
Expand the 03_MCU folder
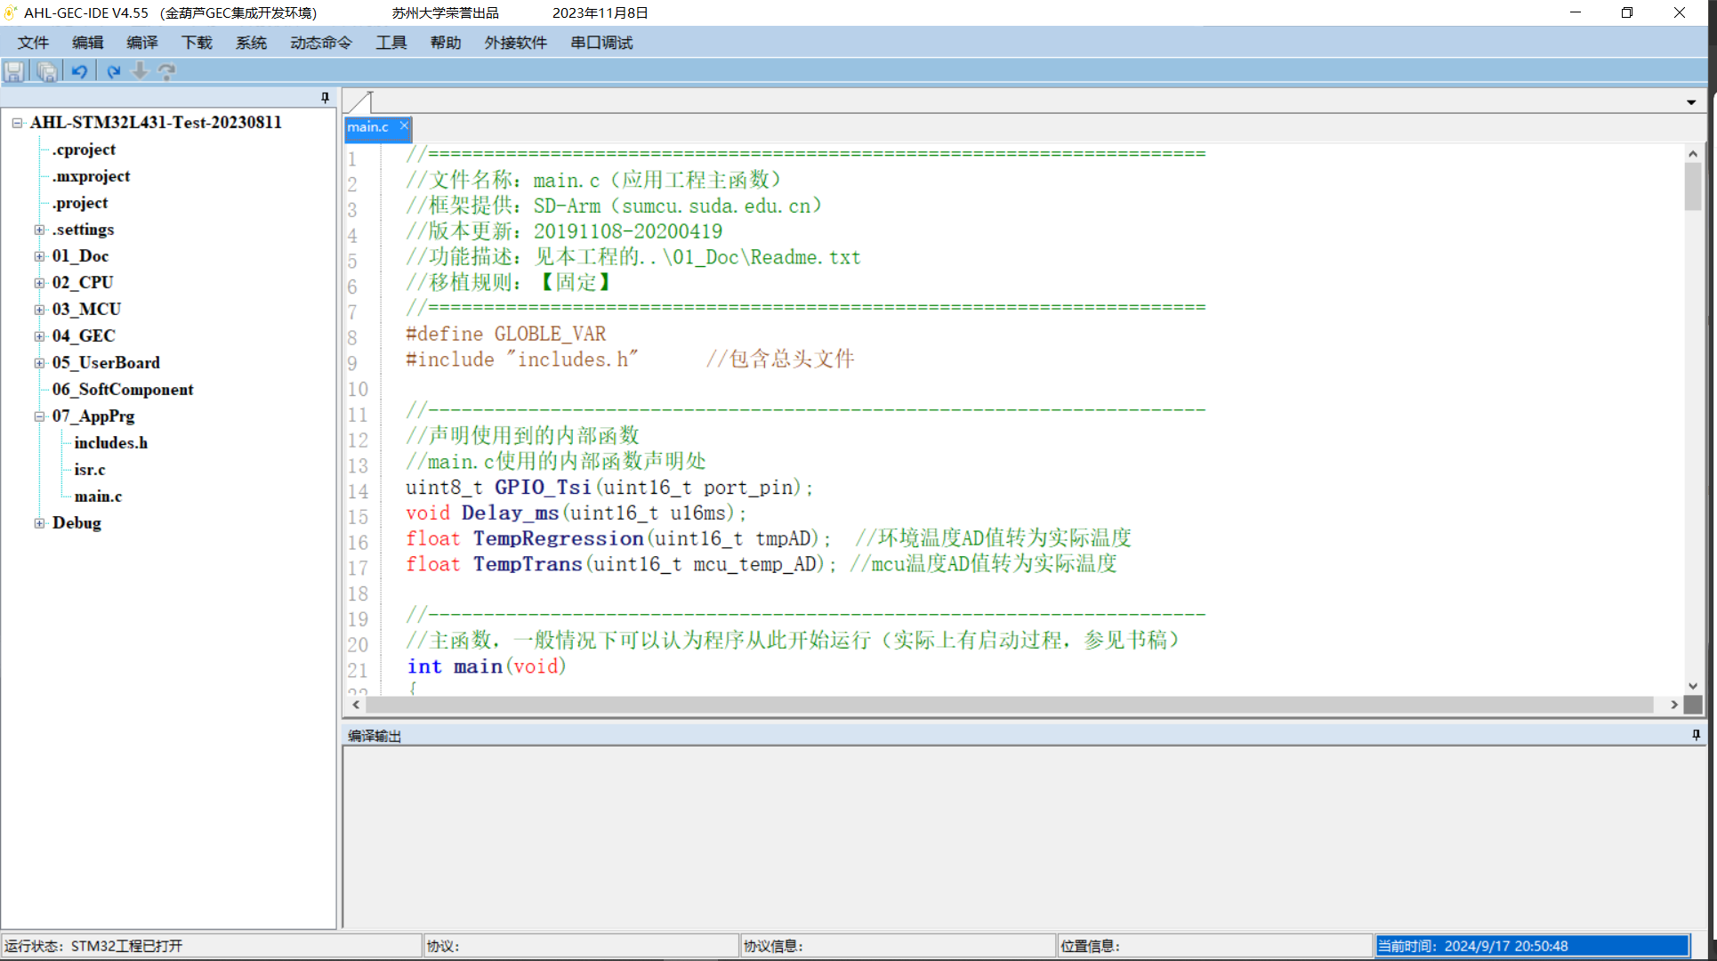pyautogui.click(x=39, y=310)
